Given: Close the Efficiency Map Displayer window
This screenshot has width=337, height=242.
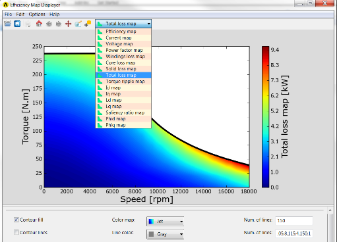Looking at the screenshot, I should 324,3.
